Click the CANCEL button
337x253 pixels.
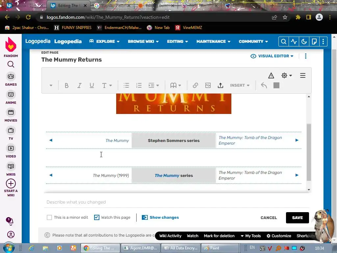coord(269,218)
